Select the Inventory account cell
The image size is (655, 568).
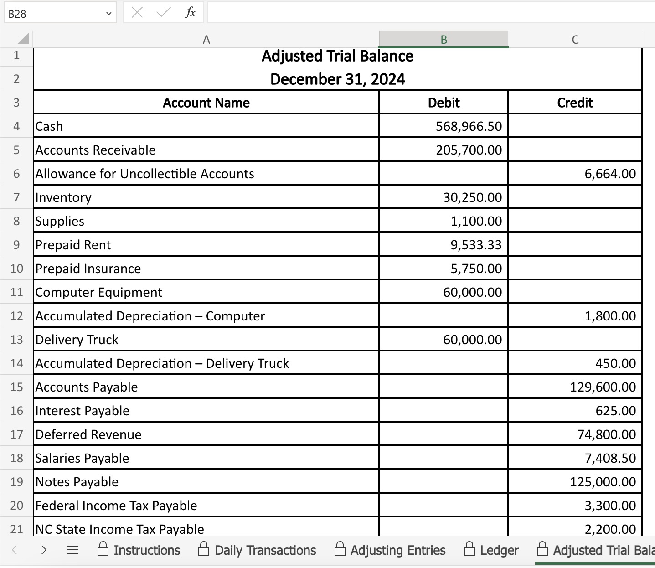pyautogui.click(x=206, y=197)
